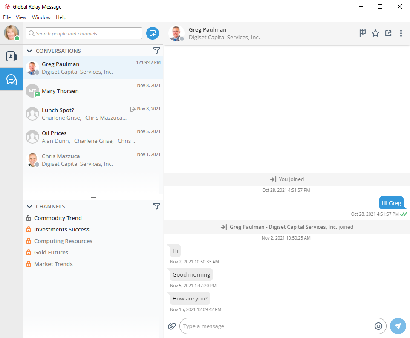Switch to the Contacts panel
Image resolution: width=410 pixels, height=338 pixels.
click(x=12, y=56)
